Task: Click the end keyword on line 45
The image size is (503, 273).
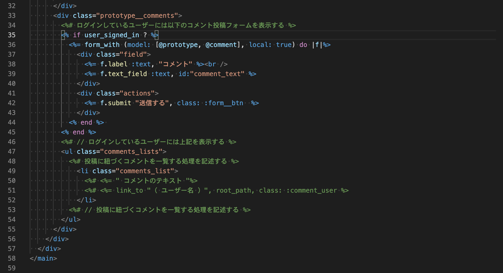Action: (x=78, y=132)
